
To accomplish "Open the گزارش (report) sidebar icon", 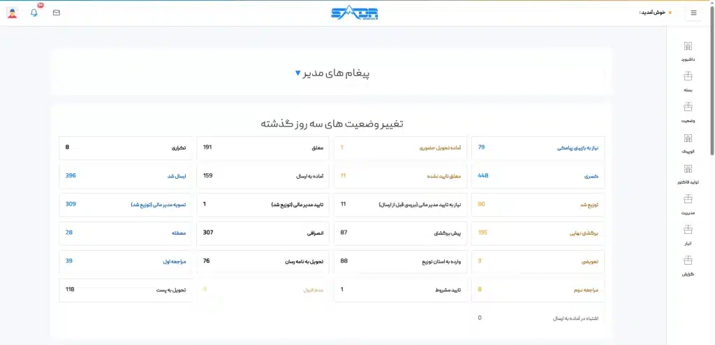I will point(688,260).
